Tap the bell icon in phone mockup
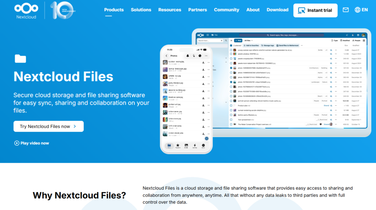Image resolution: width=376 pixels, height=210 pixels. point(188,56)
